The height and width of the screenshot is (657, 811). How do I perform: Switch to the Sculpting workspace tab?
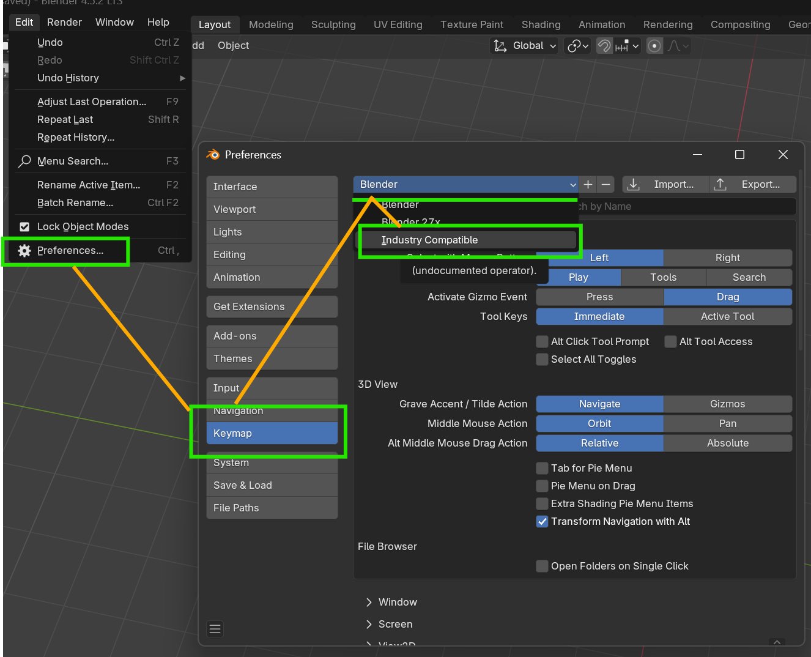333,24
